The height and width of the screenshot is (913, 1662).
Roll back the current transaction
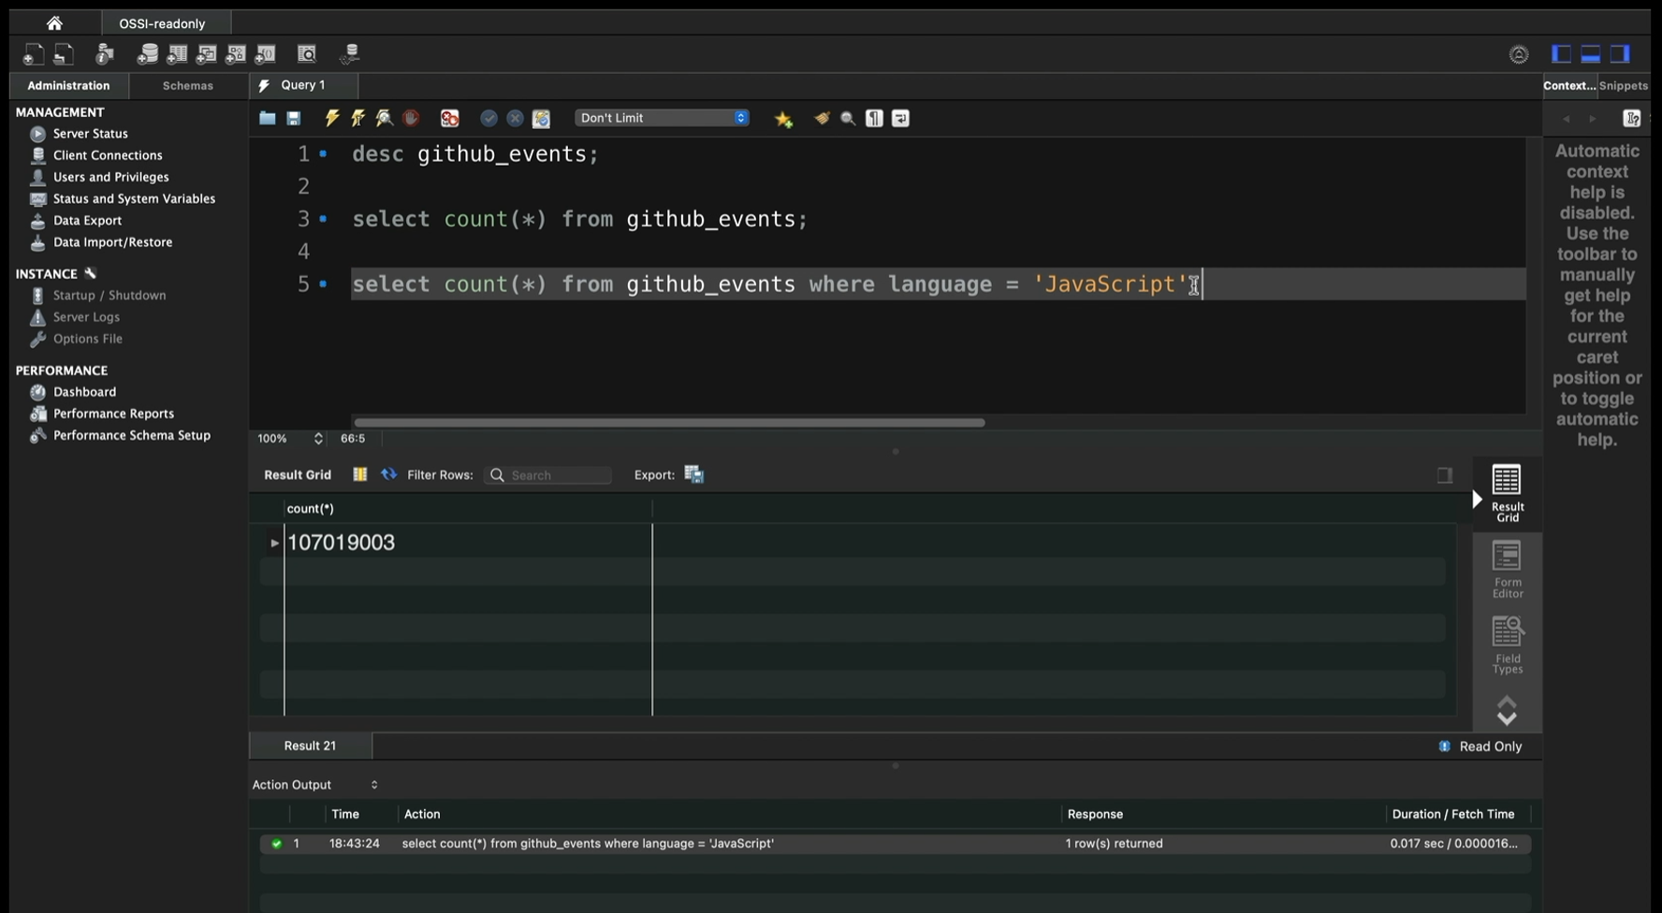[515, 118]
